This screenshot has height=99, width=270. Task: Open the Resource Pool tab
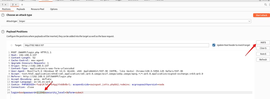click(37, 9)
